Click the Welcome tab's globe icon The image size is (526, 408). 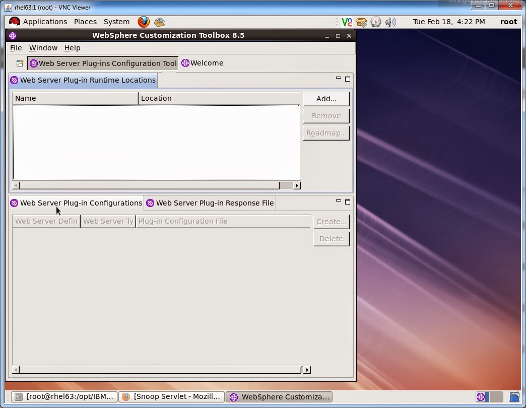tap(185, 63)
